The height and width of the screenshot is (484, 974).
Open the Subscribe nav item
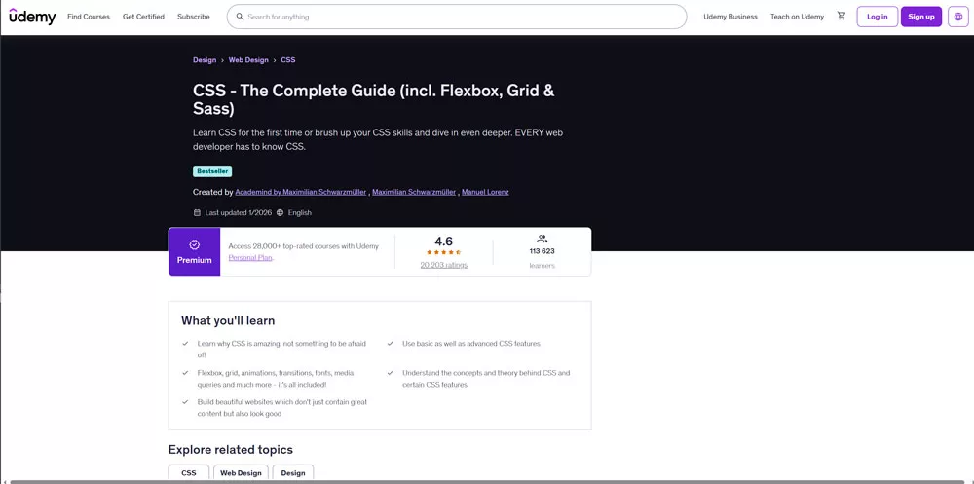194,17
